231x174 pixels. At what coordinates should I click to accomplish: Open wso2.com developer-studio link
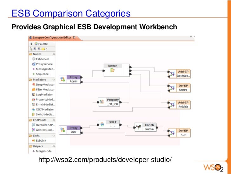(x=105, y=160)
